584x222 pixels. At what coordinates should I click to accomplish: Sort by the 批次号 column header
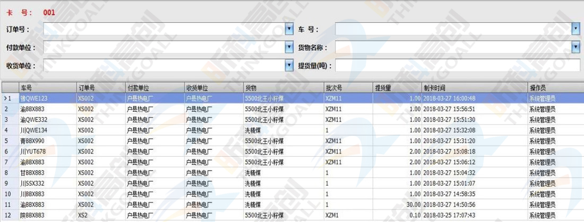(348, 88)
